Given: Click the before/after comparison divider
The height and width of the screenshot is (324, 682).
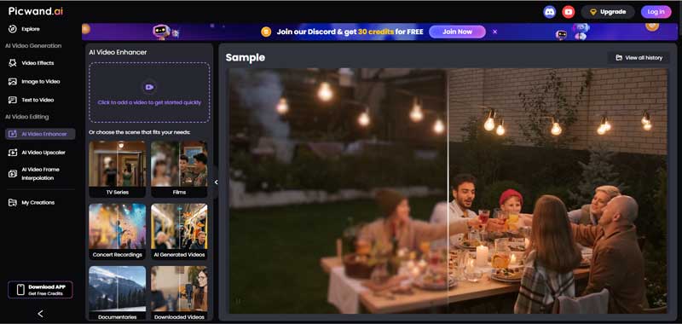Looking at the screenshot, I should pos(448,190).
